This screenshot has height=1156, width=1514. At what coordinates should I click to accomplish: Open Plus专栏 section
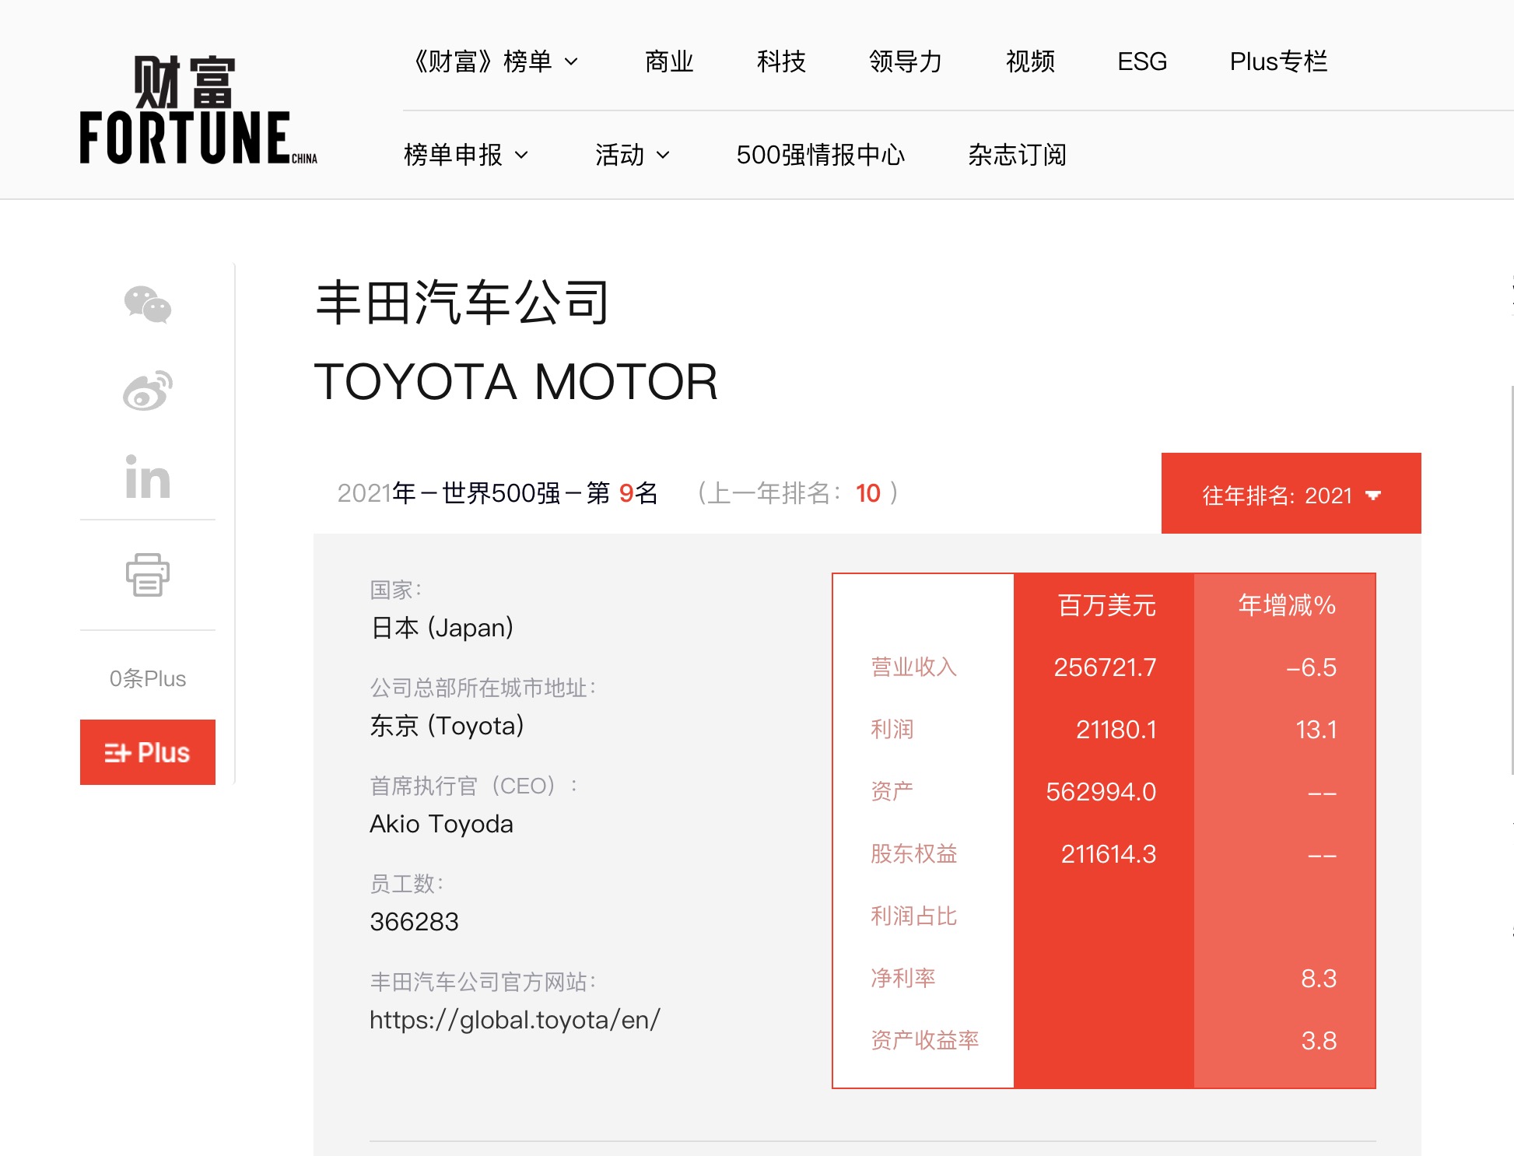click(1277, 61)
